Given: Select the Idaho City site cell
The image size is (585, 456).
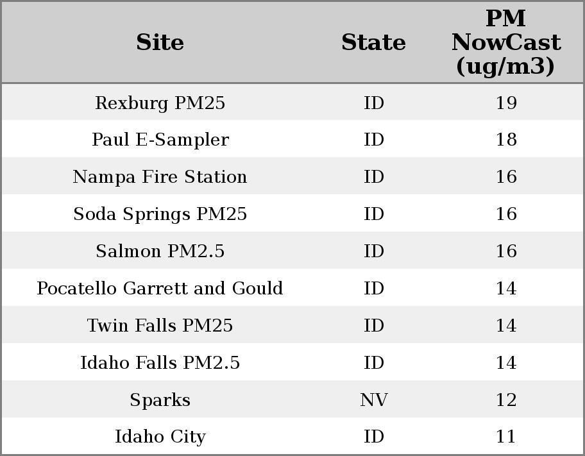Looking at the screenshot, I should pyautogui.click(x=160, y=437).
